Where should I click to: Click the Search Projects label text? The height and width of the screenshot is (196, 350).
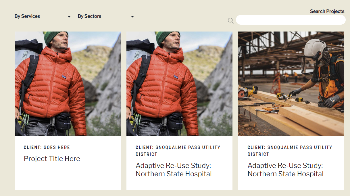[x=327, y=11]
